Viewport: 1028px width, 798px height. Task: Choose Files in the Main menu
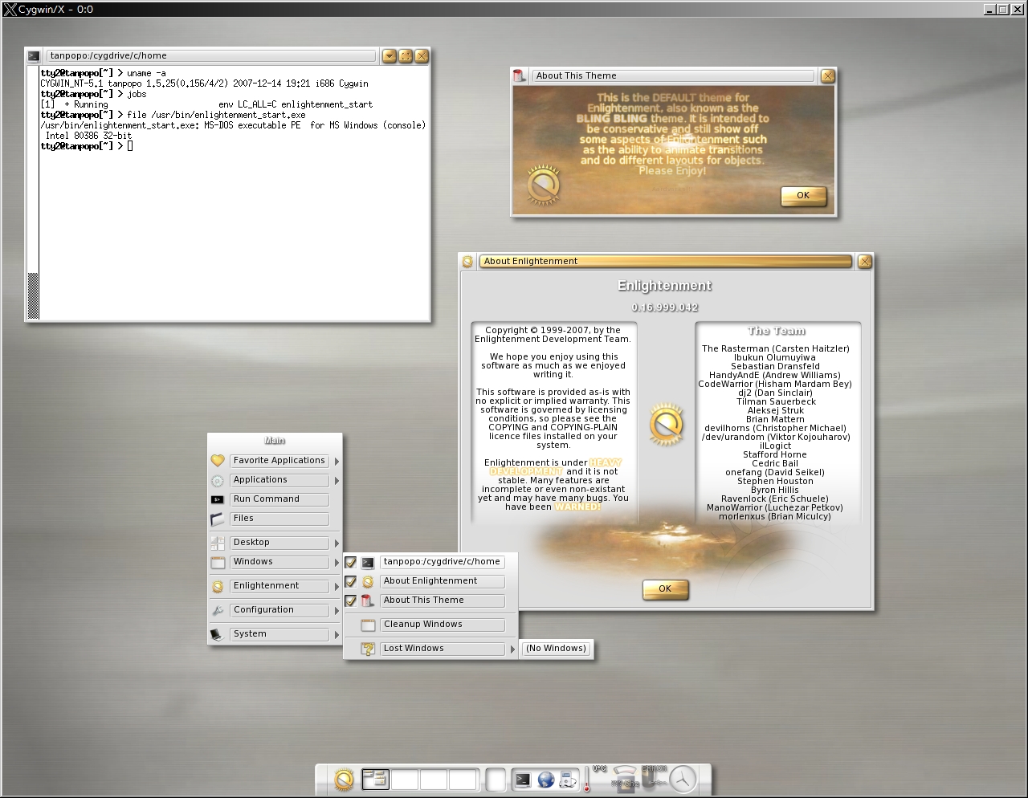279,519
